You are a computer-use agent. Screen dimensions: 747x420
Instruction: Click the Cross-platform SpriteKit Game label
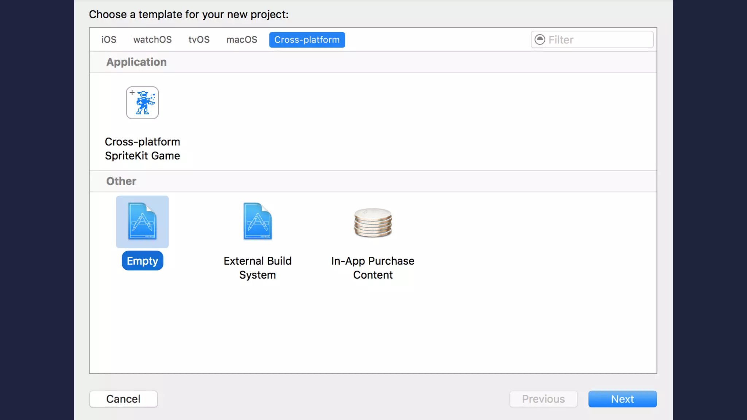(142, 149)
